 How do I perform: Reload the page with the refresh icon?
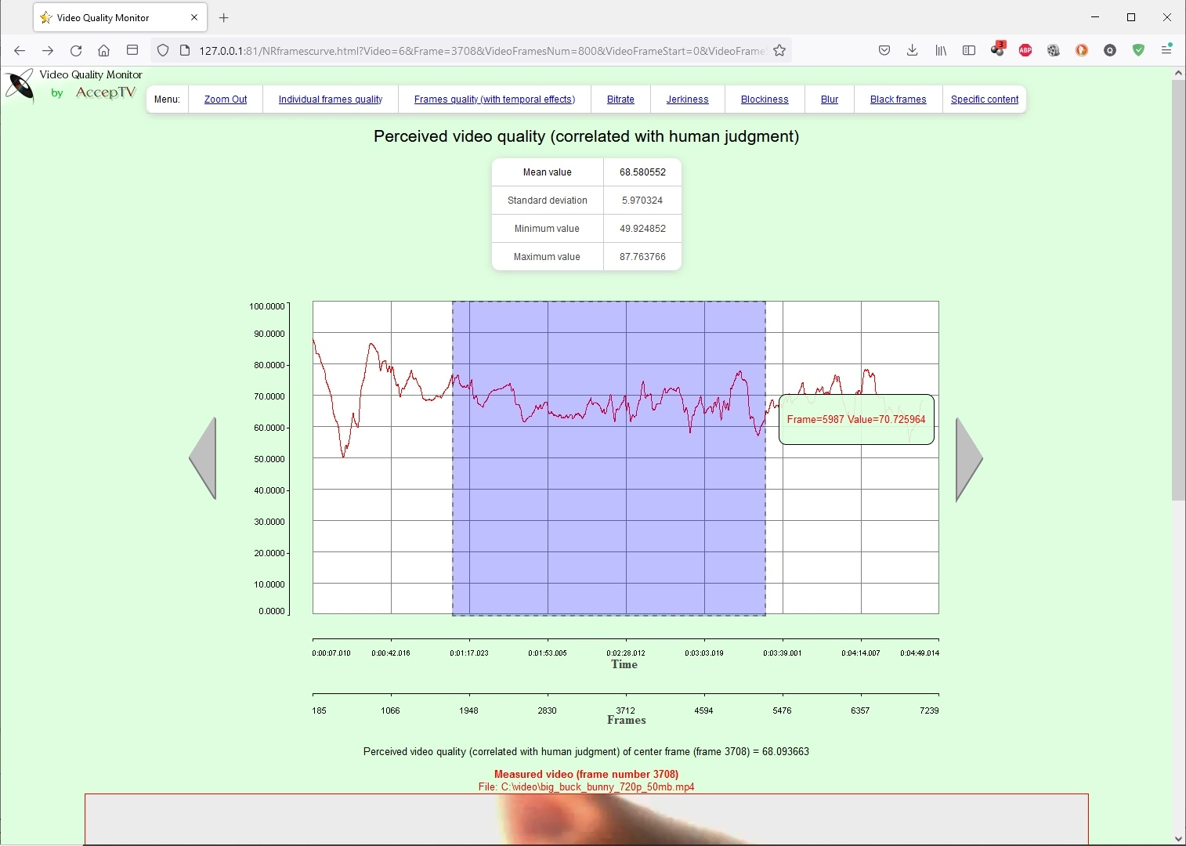coord(76,50)
